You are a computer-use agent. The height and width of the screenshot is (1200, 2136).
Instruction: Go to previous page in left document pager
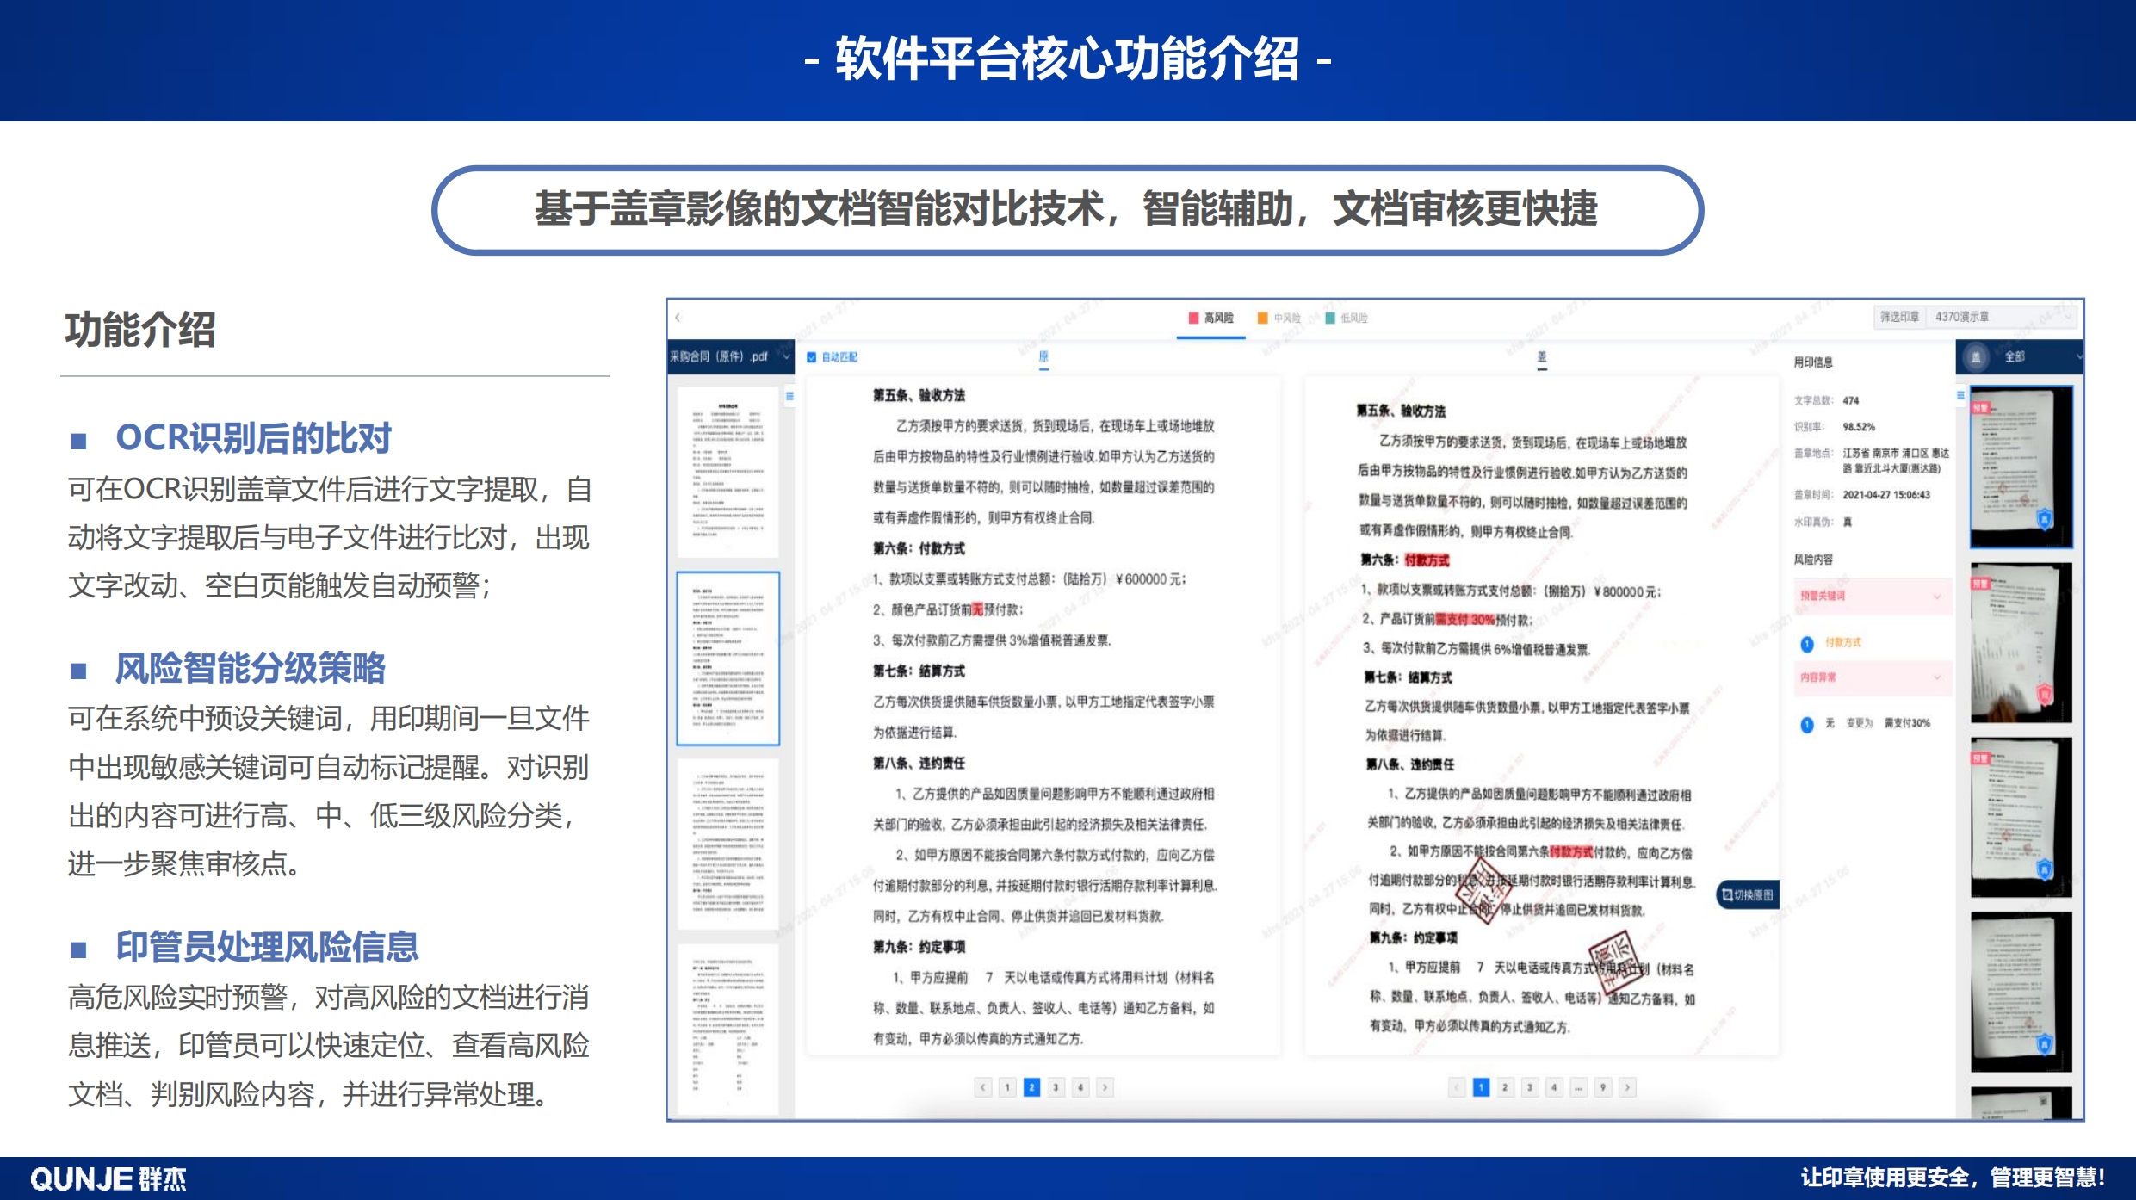(x=983, y=1087)
